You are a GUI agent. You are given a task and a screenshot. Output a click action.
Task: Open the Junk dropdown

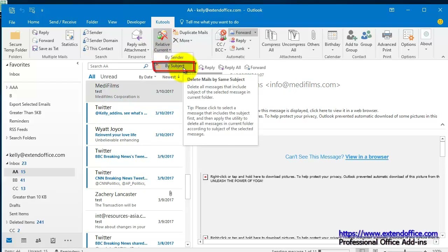[x=248, y=49]
